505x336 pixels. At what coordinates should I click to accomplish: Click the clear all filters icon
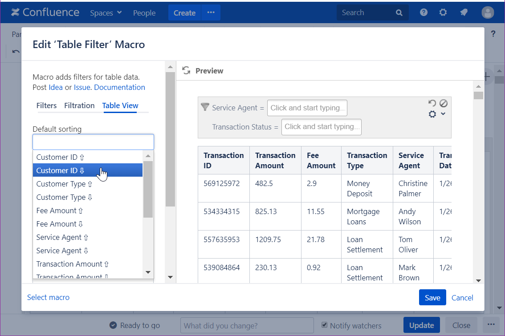443,104
